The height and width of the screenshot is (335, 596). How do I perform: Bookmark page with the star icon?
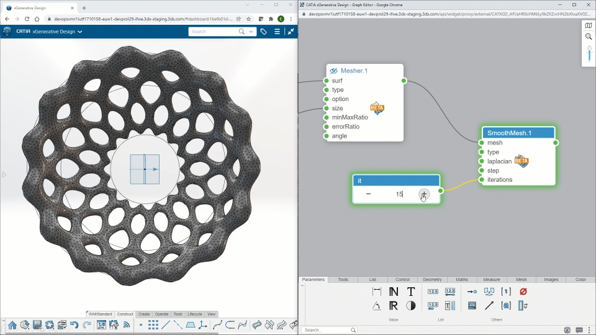coord(248,19)
